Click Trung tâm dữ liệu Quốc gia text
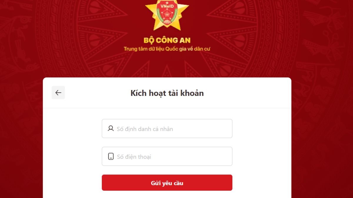 click(x=167, y=48)
